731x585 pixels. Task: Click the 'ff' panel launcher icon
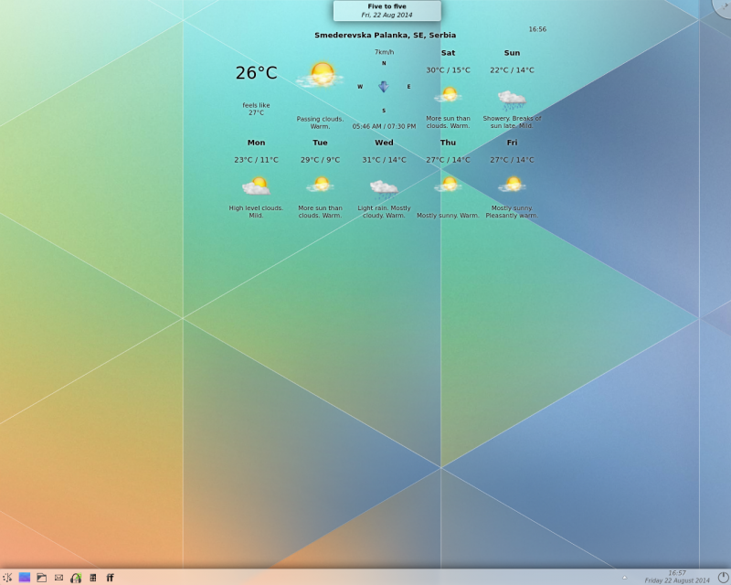(110, 578)
